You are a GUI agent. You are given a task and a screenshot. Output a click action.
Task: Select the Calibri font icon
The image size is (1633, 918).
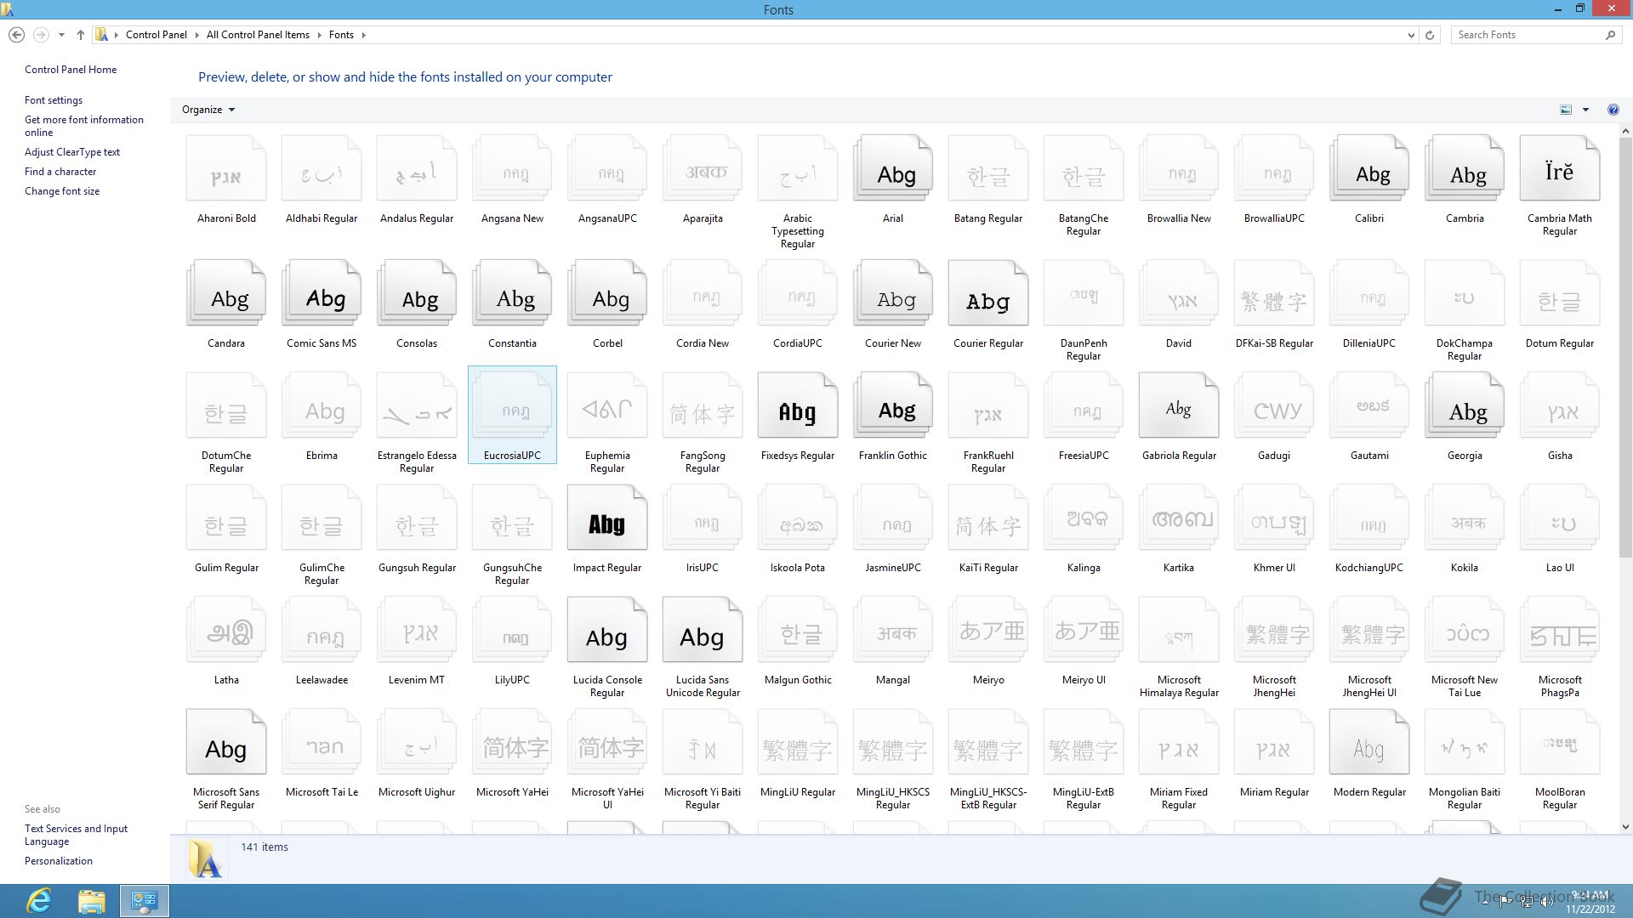[1369, 169]
